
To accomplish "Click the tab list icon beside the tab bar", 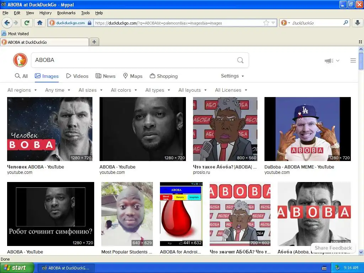I will [360, 42].
